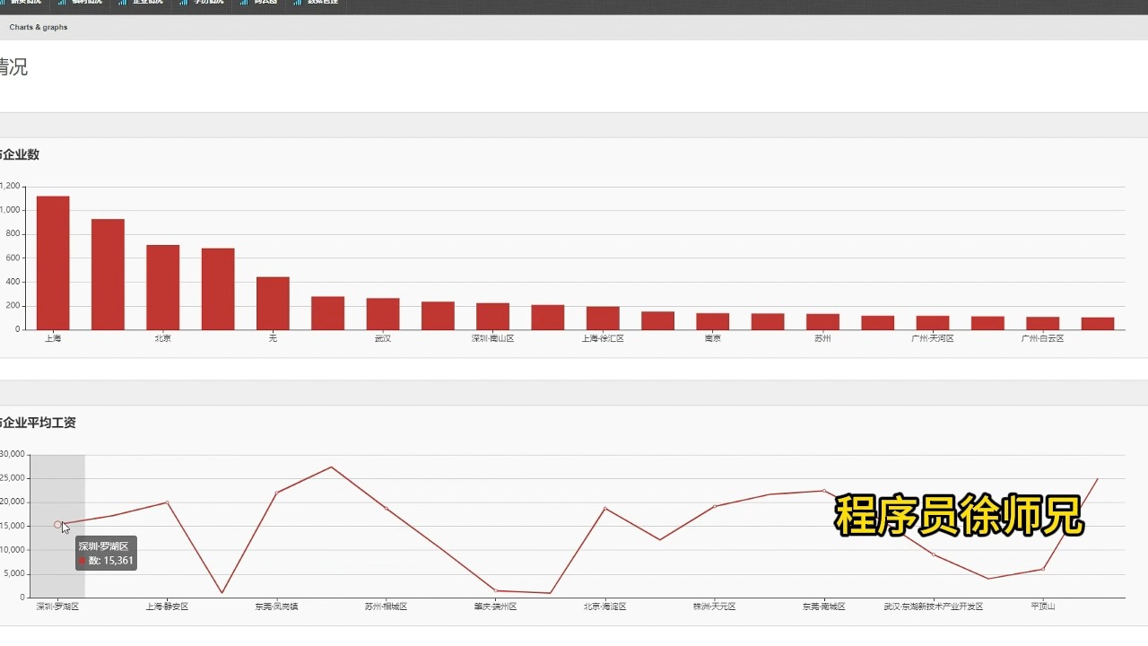Screen dimensions: 1148x646
Task: Click the 平顶山 axis label
Action: pyautogui.click(x=1043, y=607)
